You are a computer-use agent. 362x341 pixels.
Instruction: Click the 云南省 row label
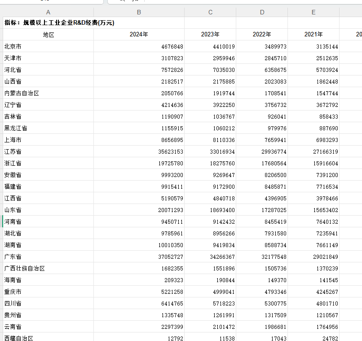pos(13,327)
